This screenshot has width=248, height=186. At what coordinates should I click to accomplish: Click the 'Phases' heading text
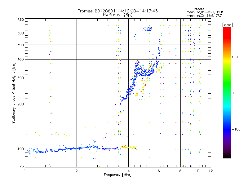click(199, 9)
